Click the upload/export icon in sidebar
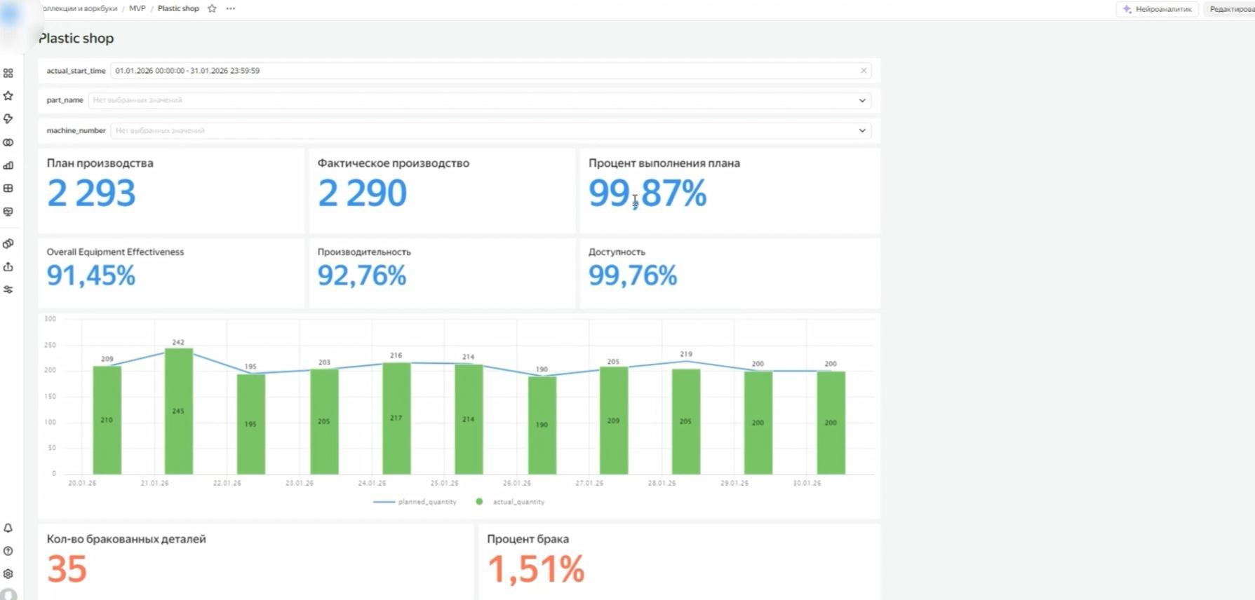1255x600 pixels. [8, 266]
